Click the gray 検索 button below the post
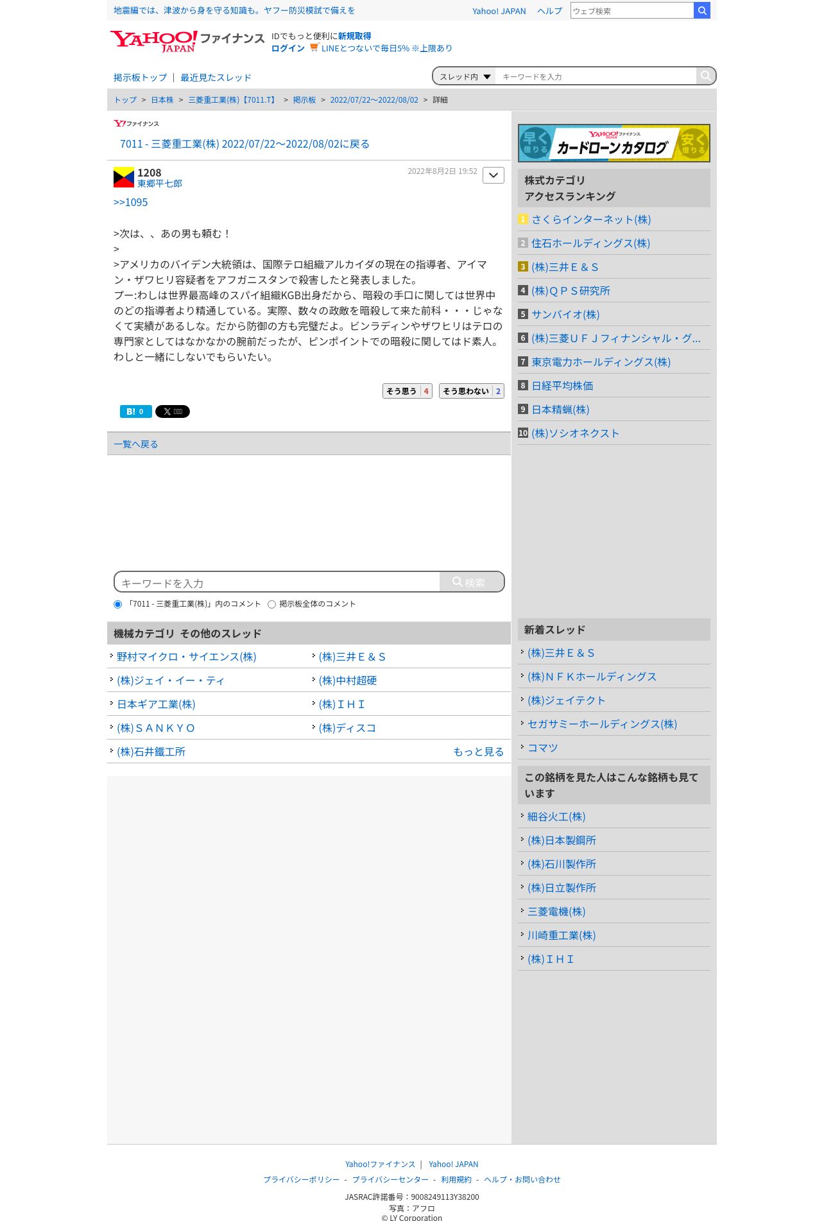Image resolution: width=824 pixels, height=1221 pixels. point(472,582)
